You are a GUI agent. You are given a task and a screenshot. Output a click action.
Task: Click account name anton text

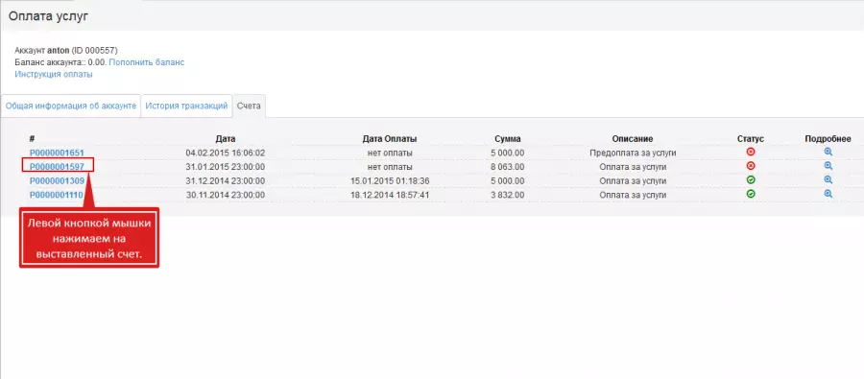point(59,50)
